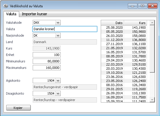The width and height of the screenshot is (160, 116).
Task: Select the row dated 16.09.2014
Action: pyautogui.click(x=124, y=97)
